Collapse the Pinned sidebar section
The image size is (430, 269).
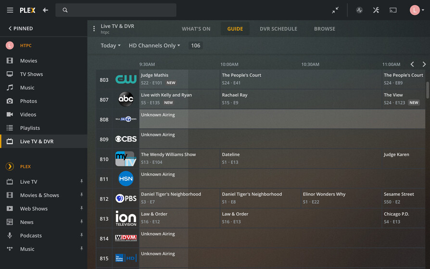[21, 28]
